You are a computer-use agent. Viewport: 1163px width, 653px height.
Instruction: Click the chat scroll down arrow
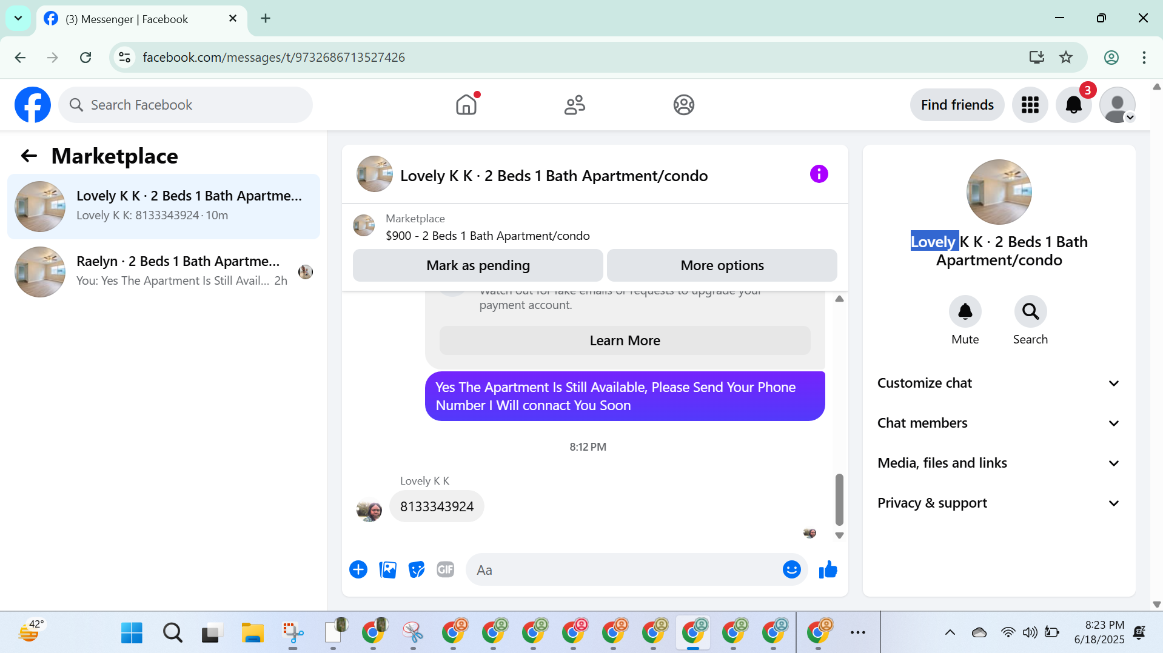[839, 535]
